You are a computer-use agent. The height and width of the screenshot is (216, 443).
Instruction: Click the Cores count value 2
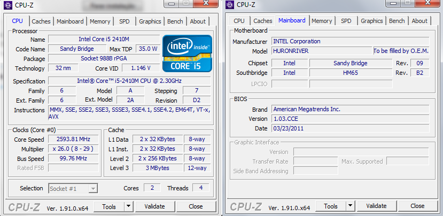pos(152,188)
